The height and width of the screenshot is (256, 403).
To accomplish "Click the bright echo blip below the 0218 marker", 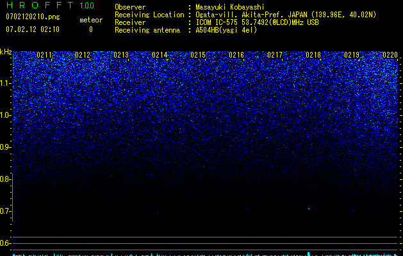I will 308,209.
